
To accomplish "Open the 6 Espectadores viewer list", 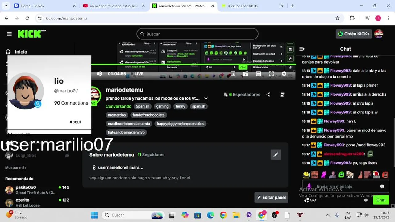I will click(242, 95).
